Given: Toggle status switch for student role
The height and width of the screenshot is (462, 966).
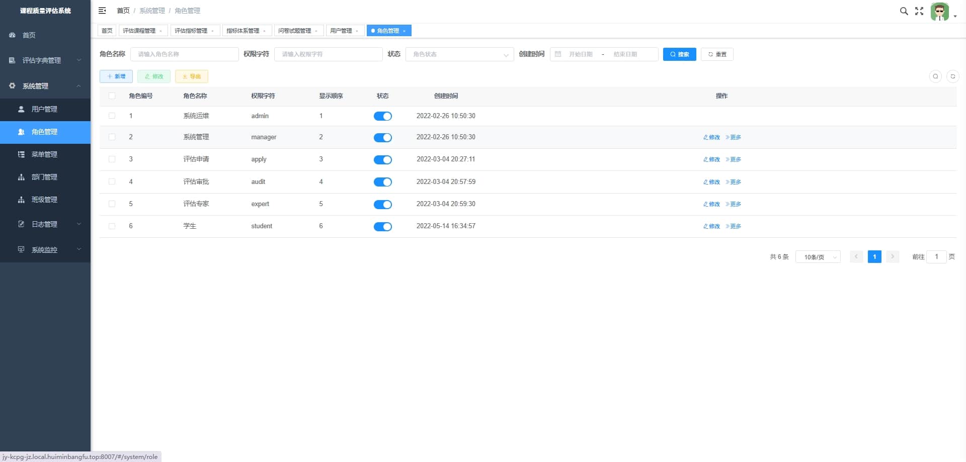Looking at the screenshot, I should click(x=383, y=227).
